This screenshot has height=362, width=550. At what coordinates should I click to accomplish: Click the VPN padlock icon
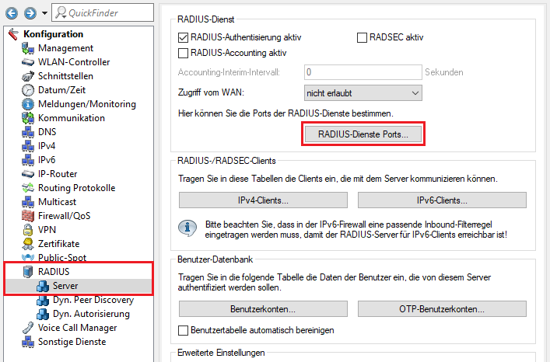(28, 230)
